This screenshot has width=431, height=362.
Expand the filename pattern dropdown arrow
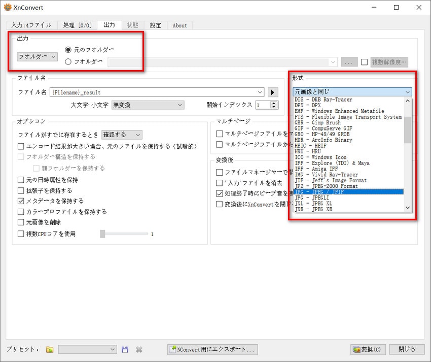260,92
